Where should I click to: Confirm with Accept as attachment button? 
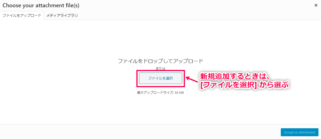click(300, 132)
